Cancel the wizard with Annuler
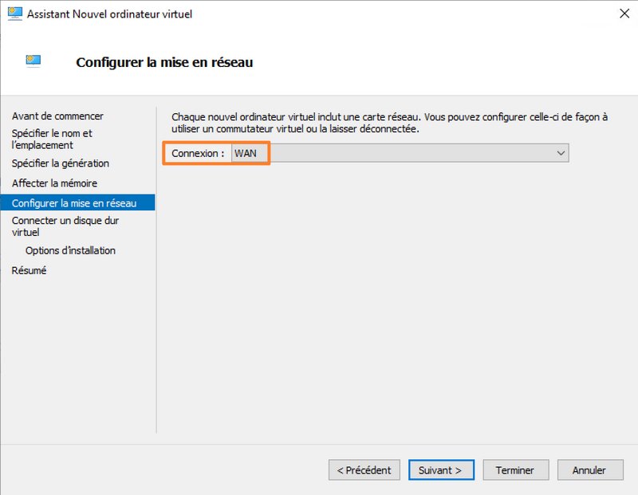 (589, 470)
